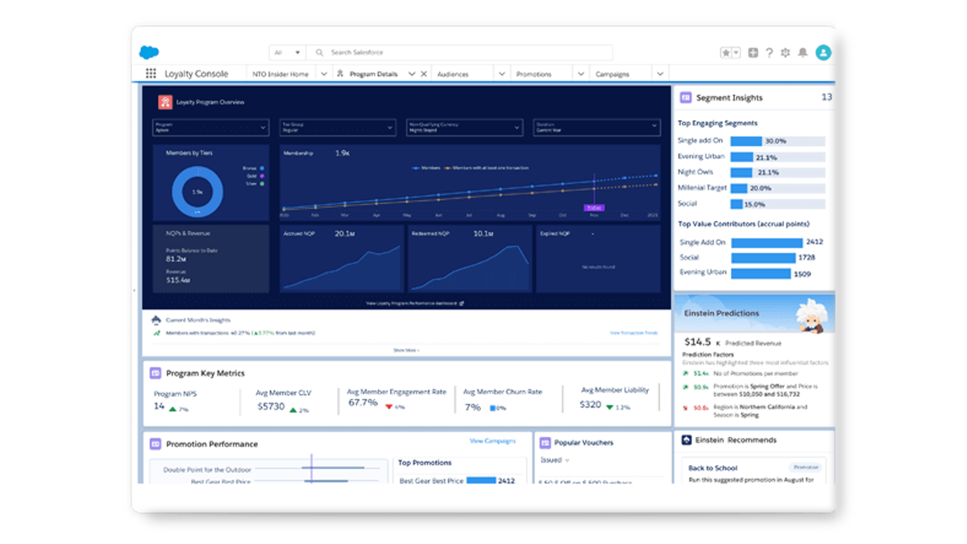This screenshot has height=544, width=967.
Task: Click the View Campaigns link
Action: point(492,442)
